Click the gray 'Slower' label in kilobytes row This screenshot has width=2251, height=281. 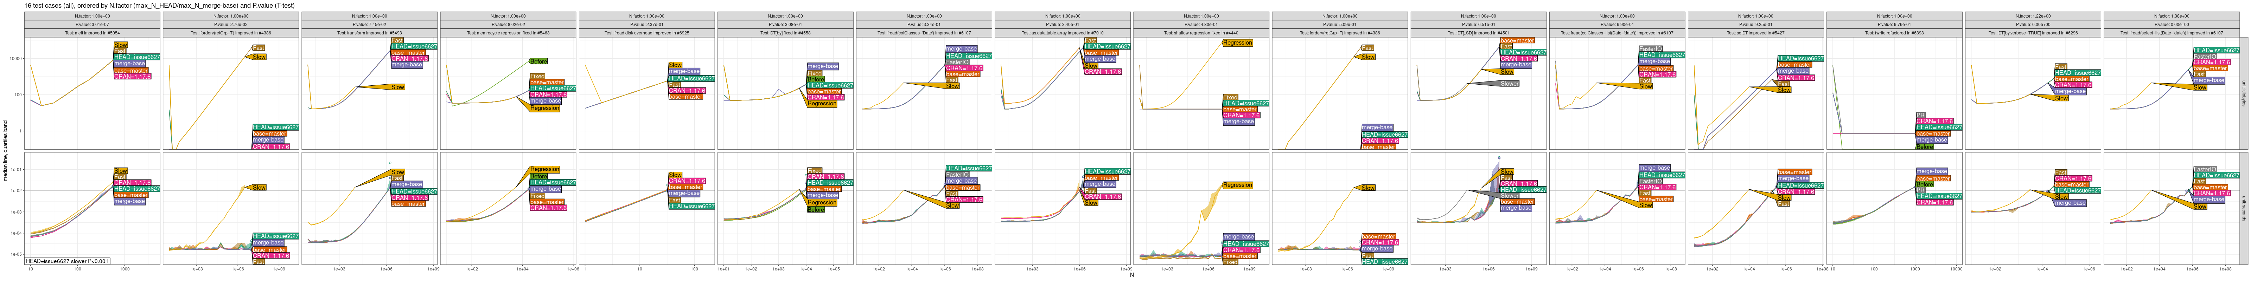1509,84
